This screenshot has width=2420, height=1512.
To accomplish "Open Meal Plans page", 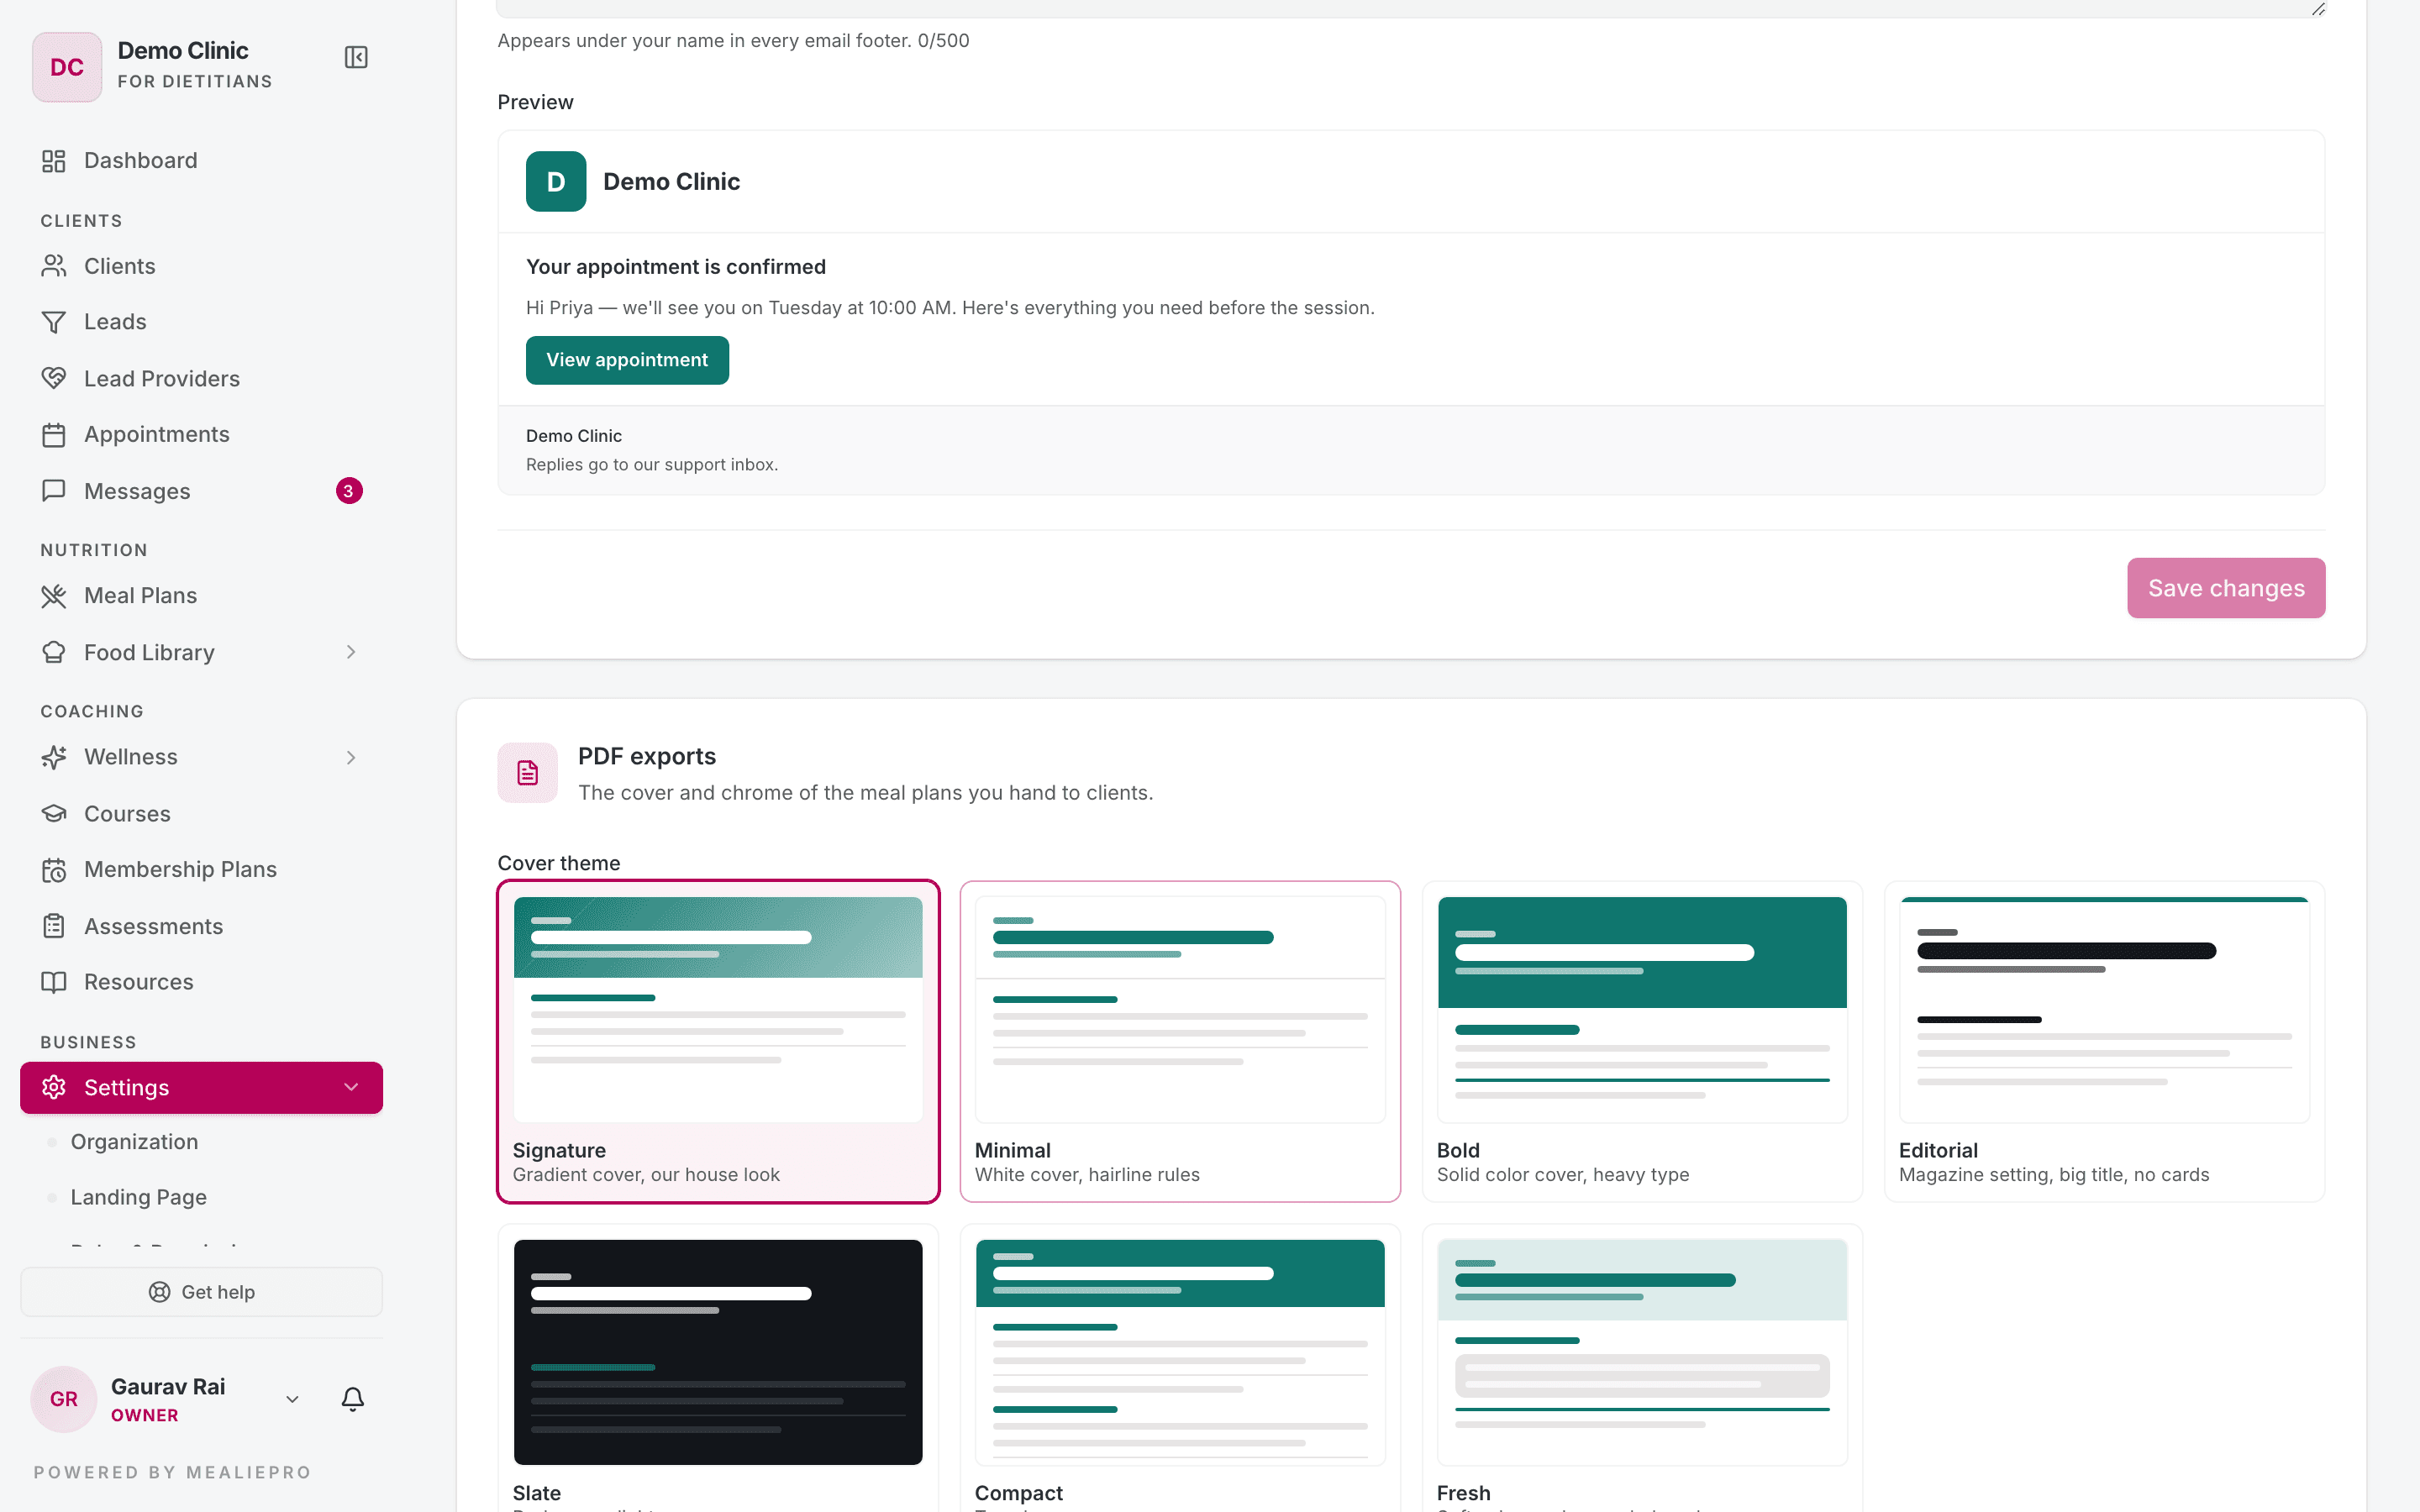I will (x=201, y=596).
